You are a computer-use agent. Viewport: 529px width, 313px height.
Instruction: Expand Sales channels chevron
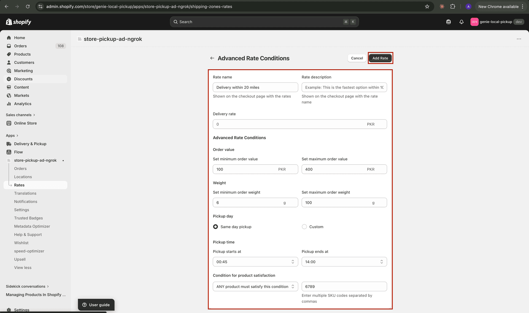(34, 115)
